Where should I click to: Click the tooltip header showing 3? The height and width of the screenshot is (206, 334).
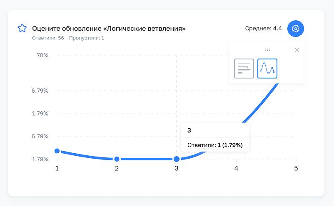click(x=189, y=130)
